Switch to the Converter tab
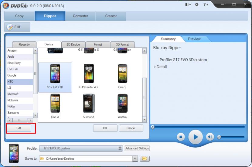 (x=80, y=16)
